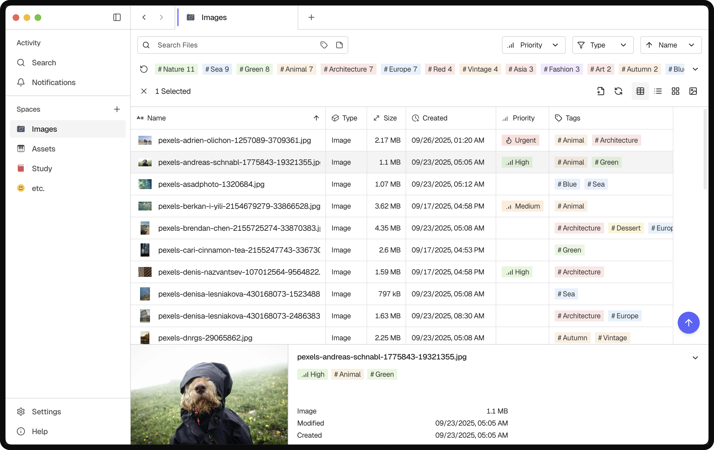The image size is (714, 450).
Task: Open a new tab with plus button
Action: pos(311,17)
